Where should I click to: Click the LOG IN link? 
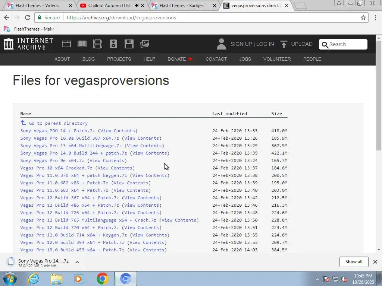click(265, 44)
